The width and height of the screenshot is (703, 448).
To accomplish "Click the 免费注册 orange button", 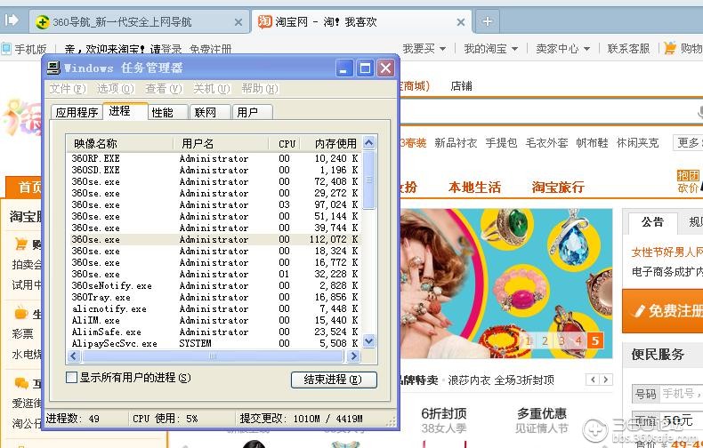I will coord(663,311).
